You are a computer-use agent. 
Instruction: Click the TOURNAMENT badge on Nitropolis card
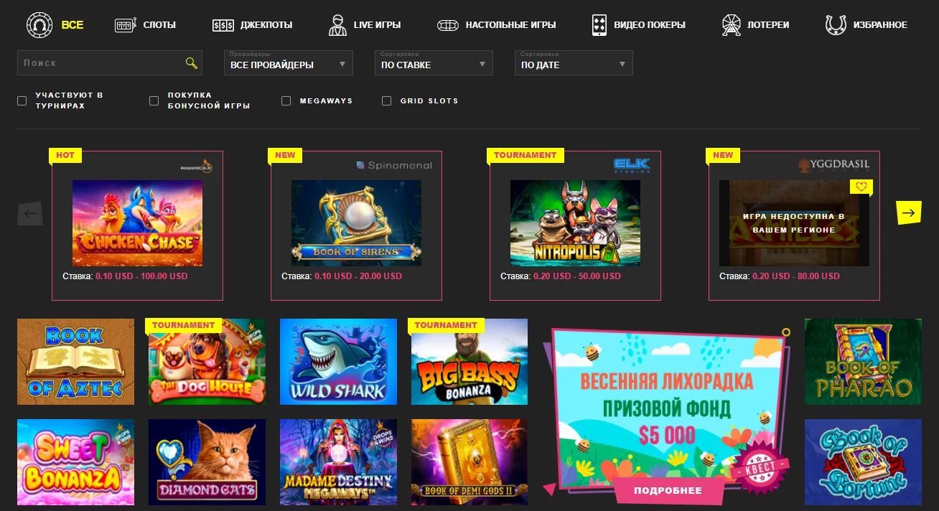click(x=525, y=155)
